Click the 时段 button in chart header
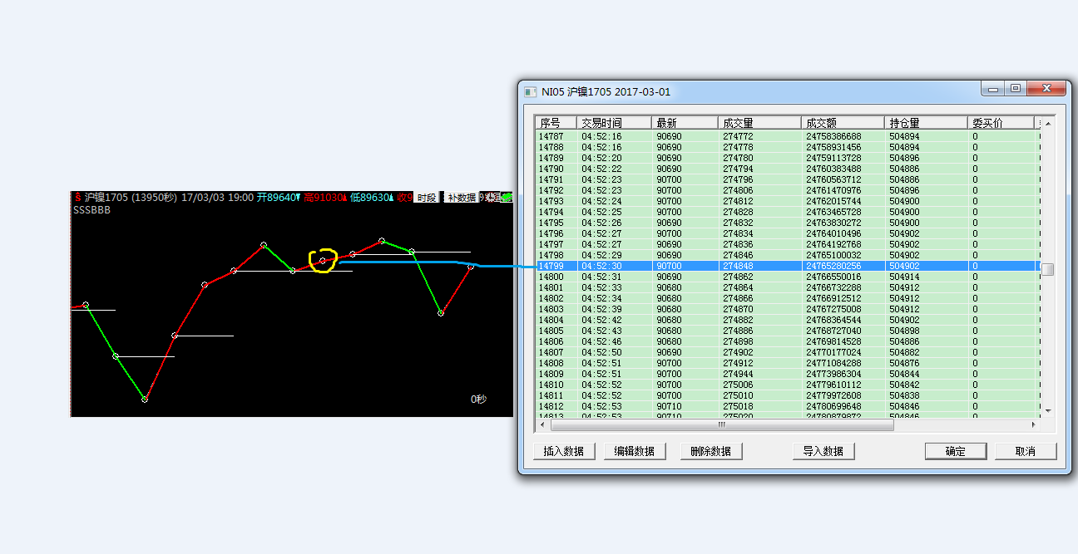Screen dimensions: 1078x554 click(427, 198)
